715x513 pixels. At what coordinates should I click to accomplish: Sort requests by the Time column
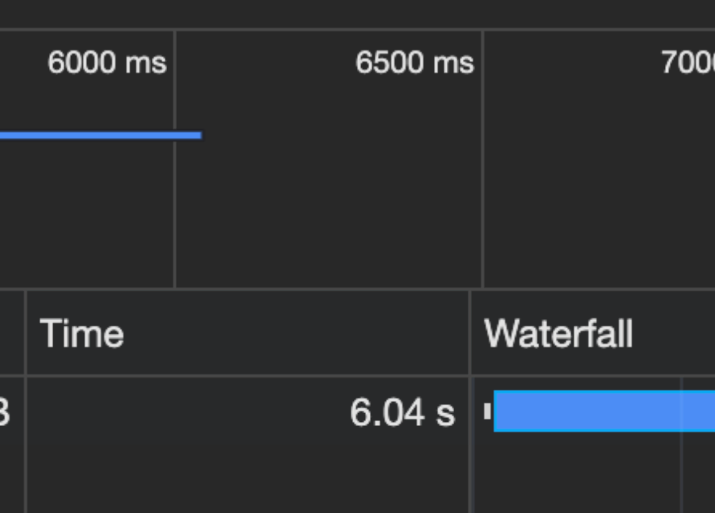coord(82,334)
